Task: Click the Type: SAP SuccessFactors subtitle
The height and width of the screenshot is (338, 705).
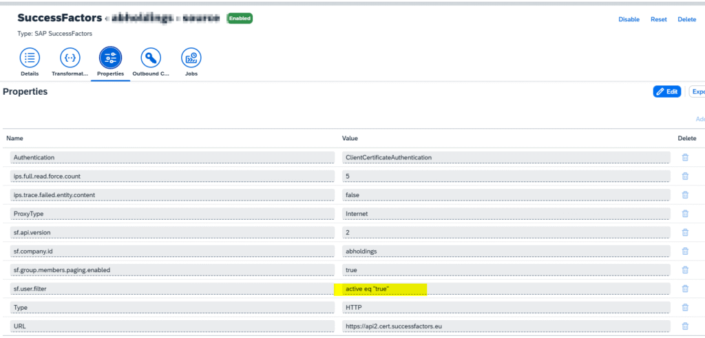Action: (55, 34)
